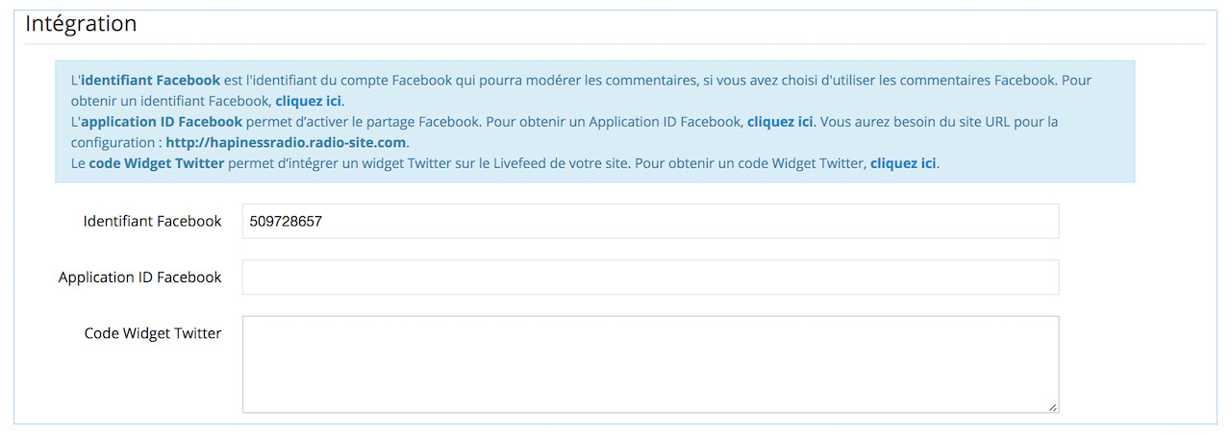Focus the Identifiant Facebook input field

click(x=650, y=221)
